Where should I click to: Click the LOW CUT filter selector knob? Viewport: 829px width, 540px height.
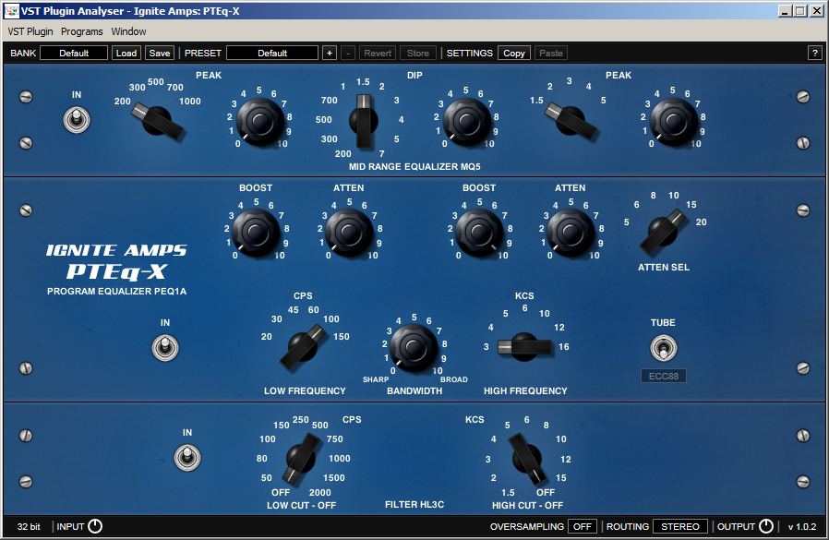(301, 458)
